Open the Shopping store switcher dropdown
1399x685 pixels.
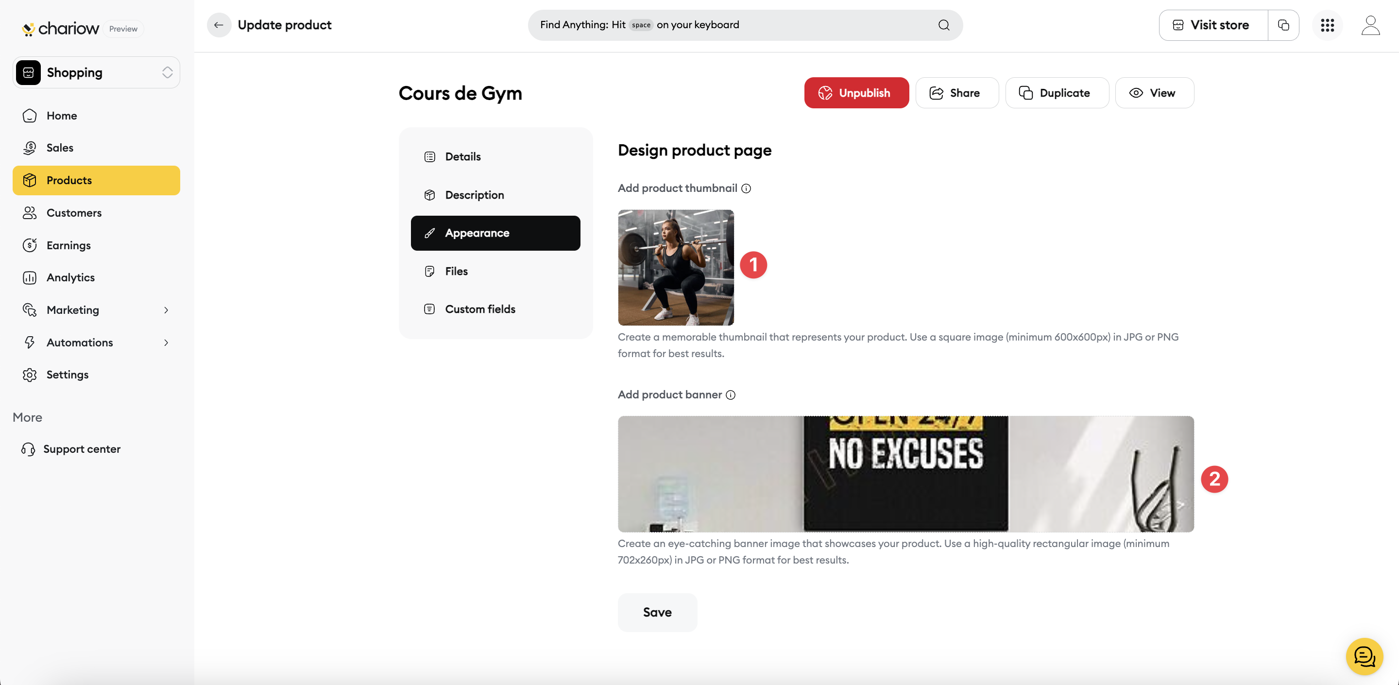pyautogui.click(x=96, y=72)
